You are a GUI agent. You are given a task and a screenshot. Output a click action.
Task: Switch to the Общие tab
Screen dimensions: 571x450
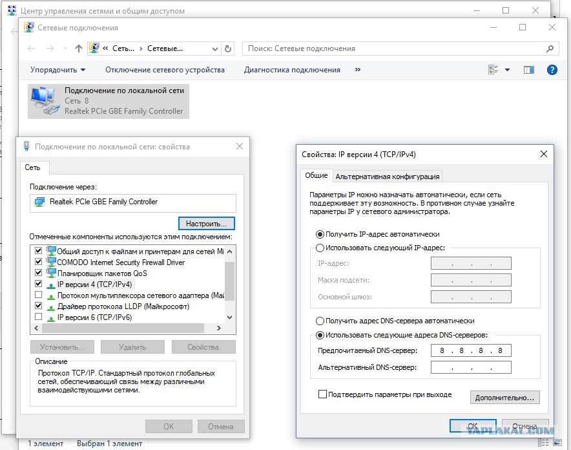(x=317, y=175)
